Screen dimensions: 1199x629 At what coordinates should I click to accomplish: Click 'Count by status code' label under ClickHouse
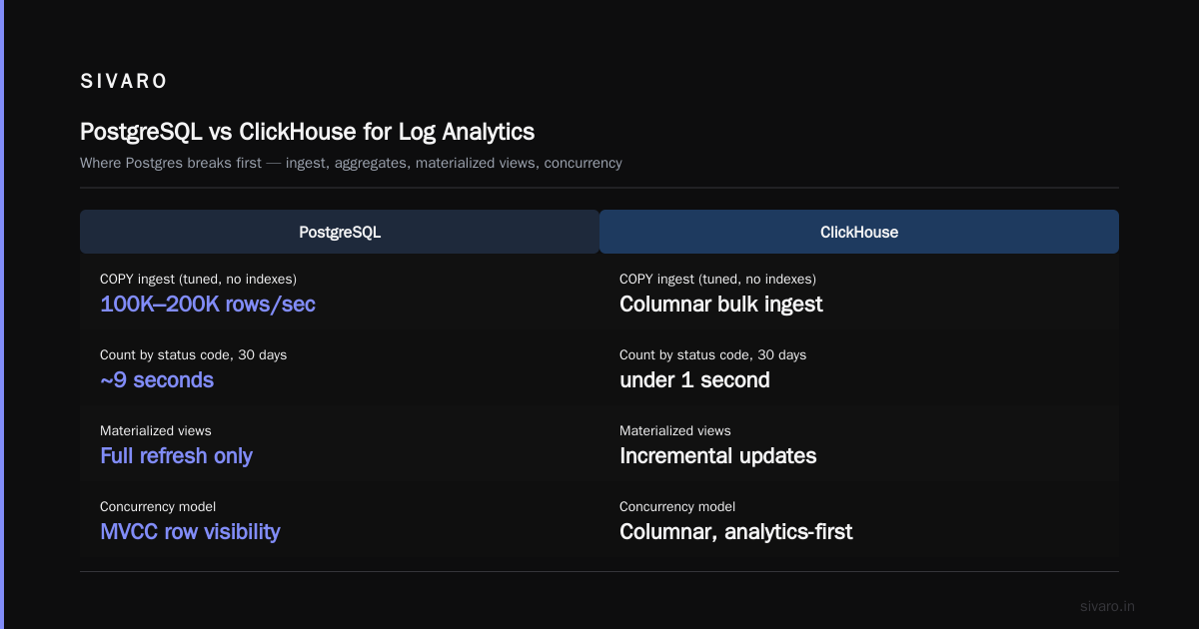(x=713, y=354)
